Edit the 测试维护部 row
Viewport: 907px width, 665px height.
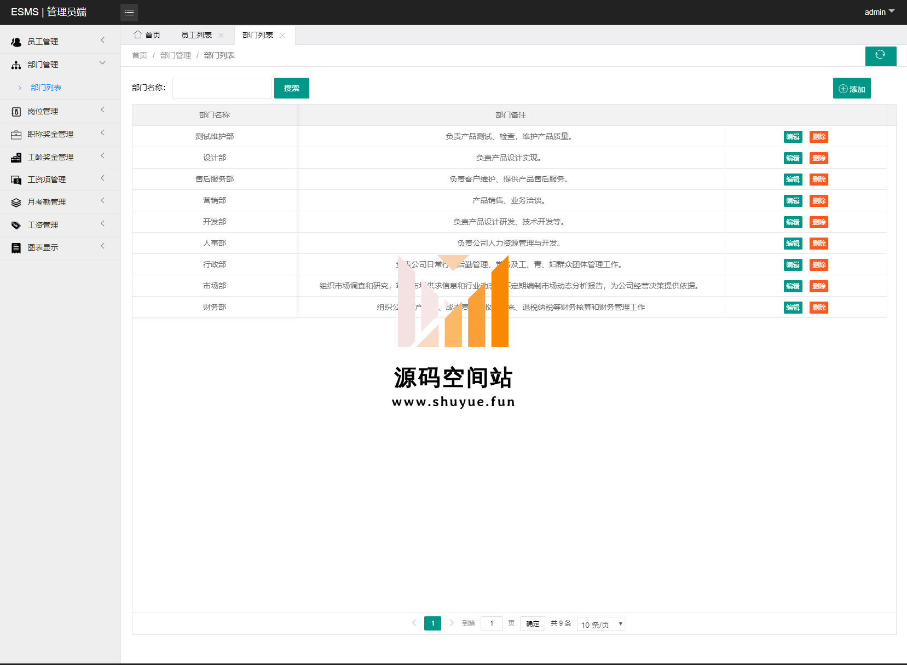click(x=793, y=137)
